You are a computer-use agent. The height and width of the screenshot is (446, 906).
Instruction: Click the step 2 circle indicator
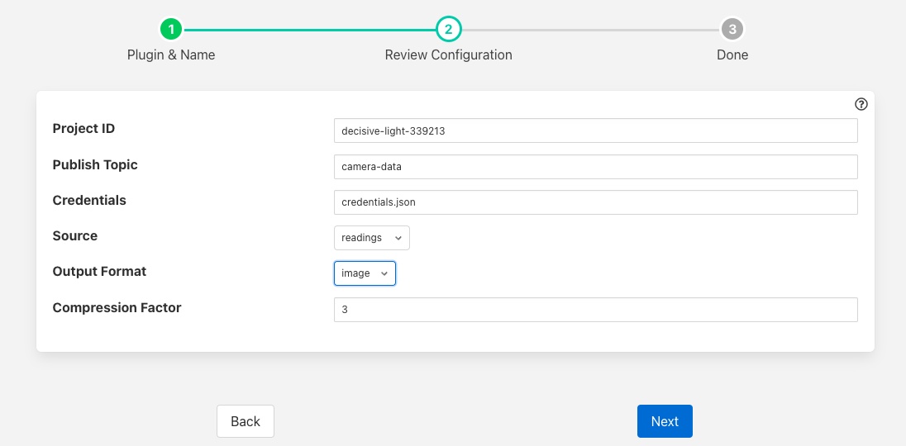(x=448, y=30)
